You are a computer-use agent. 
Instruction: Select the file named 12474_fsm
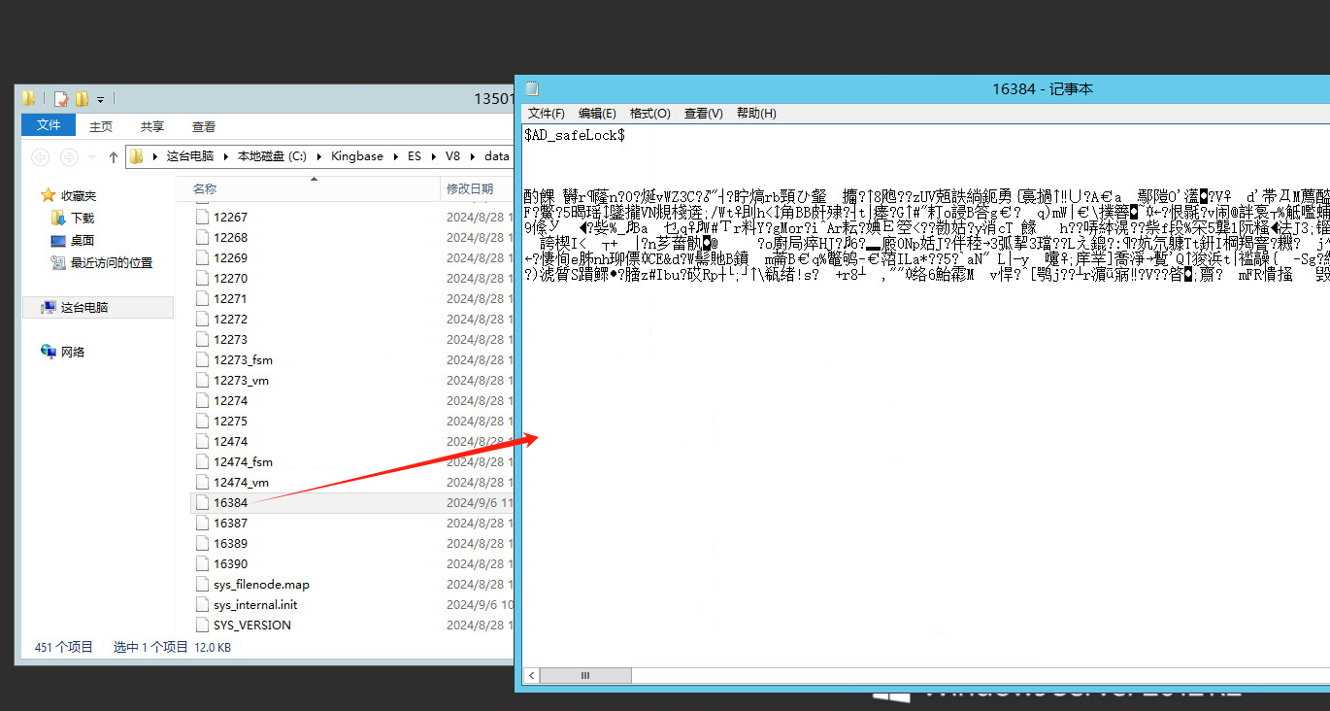click(243, 461)
